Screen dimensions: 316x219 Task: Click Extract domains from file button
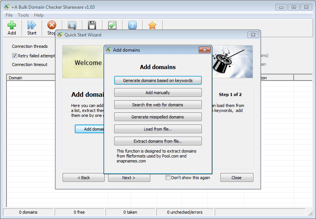158,141
